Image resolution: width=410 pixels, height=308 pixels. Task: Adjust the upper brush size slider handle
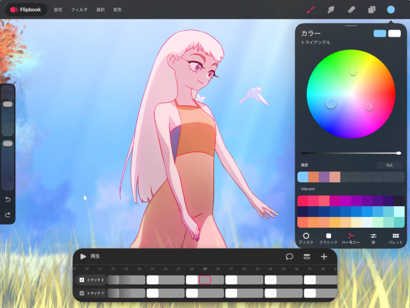tap(8, 104)
